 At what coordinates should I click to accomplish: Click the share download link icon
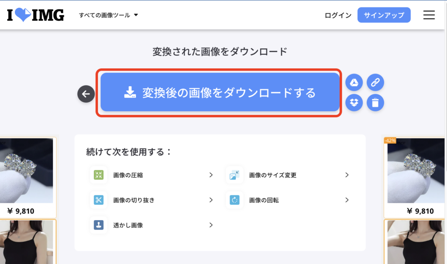375,82
